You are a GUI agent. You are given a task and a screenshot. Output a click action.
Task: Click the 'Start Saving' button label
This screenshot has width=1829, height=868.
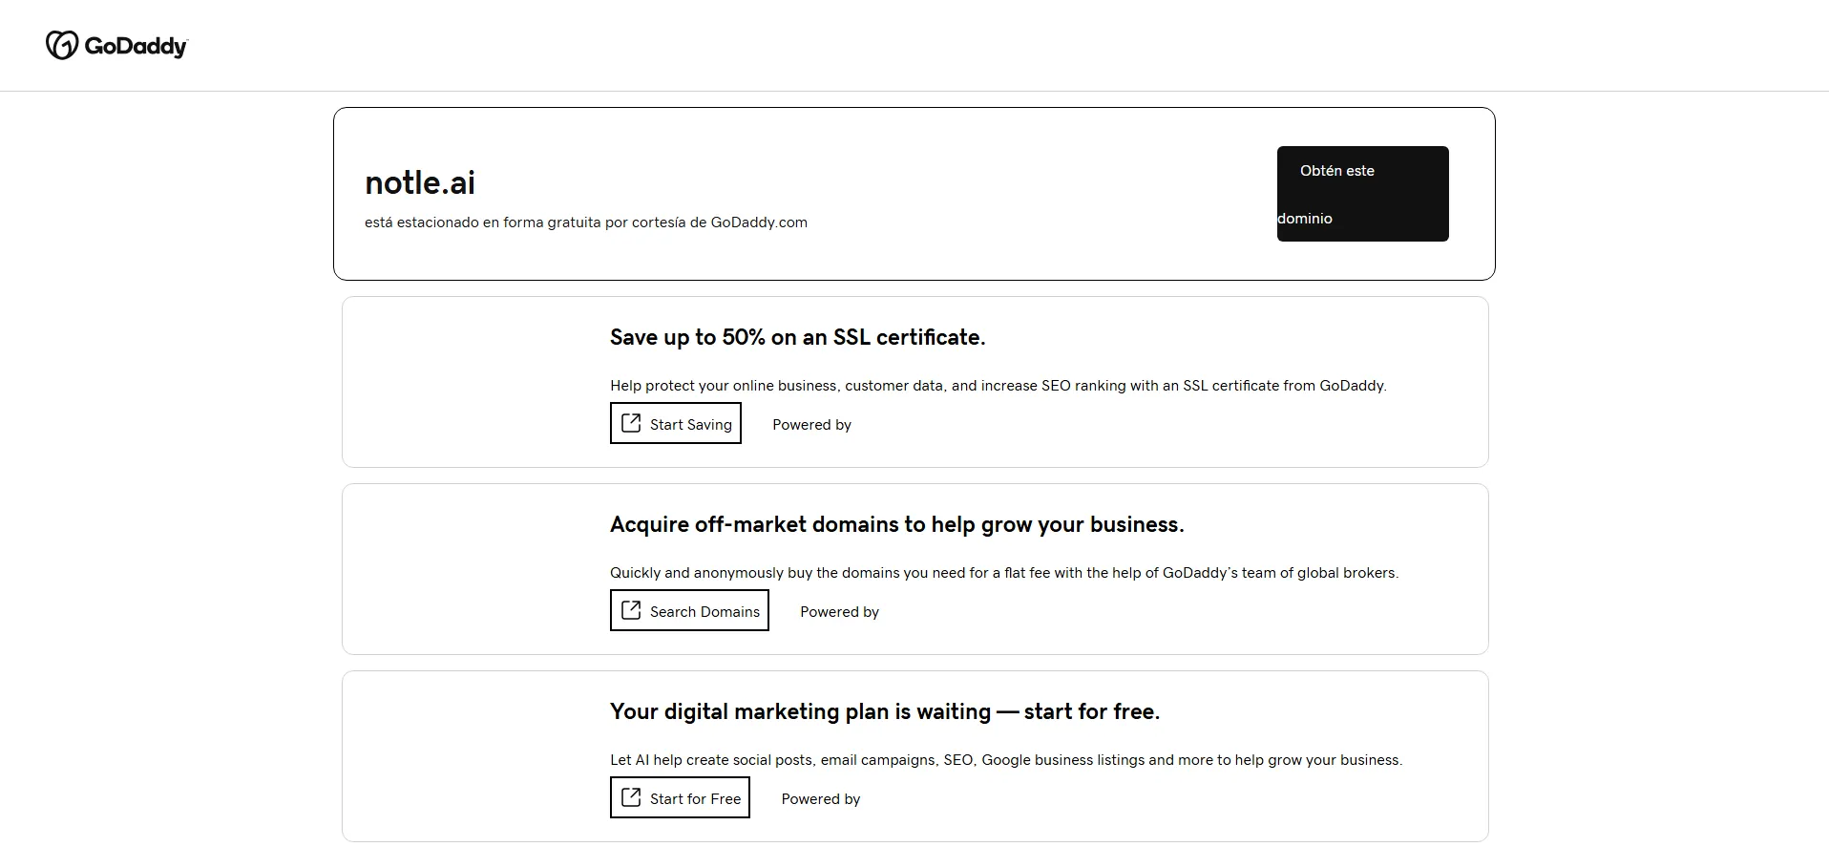[x=690, y=425]
